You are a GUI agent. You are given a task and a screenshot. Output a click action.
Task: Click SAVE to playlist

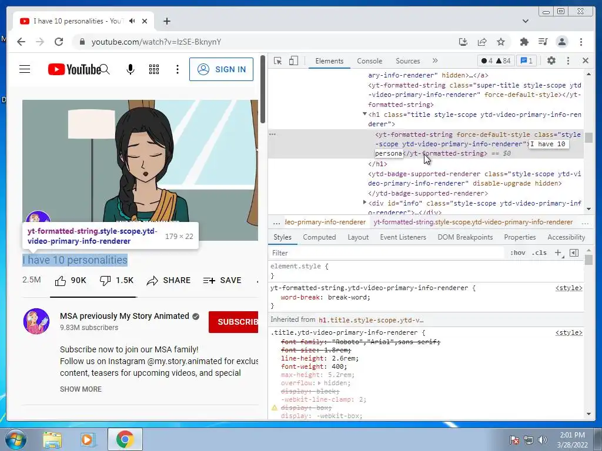[222, 281]
